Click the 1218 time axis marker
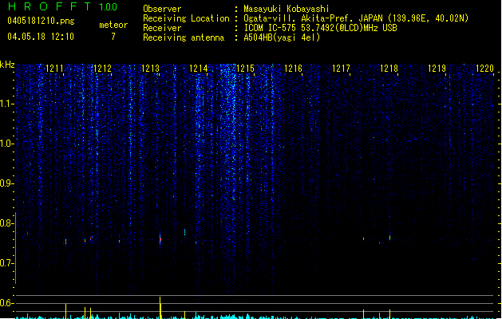The image size is (502, 319). pos(389,69)
